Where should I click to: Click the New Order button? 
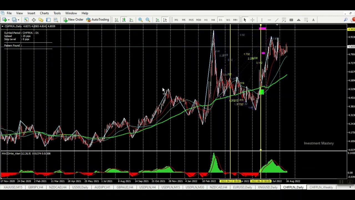(73, 20)
